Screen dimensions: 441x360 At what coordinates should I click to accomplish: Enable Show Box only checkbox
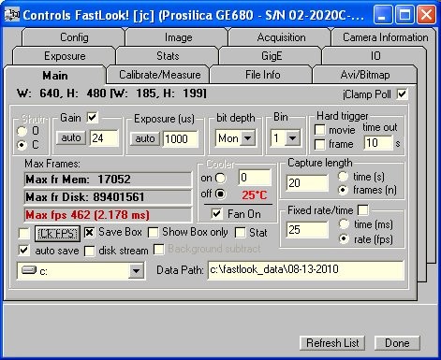click(x=153, y=233)
